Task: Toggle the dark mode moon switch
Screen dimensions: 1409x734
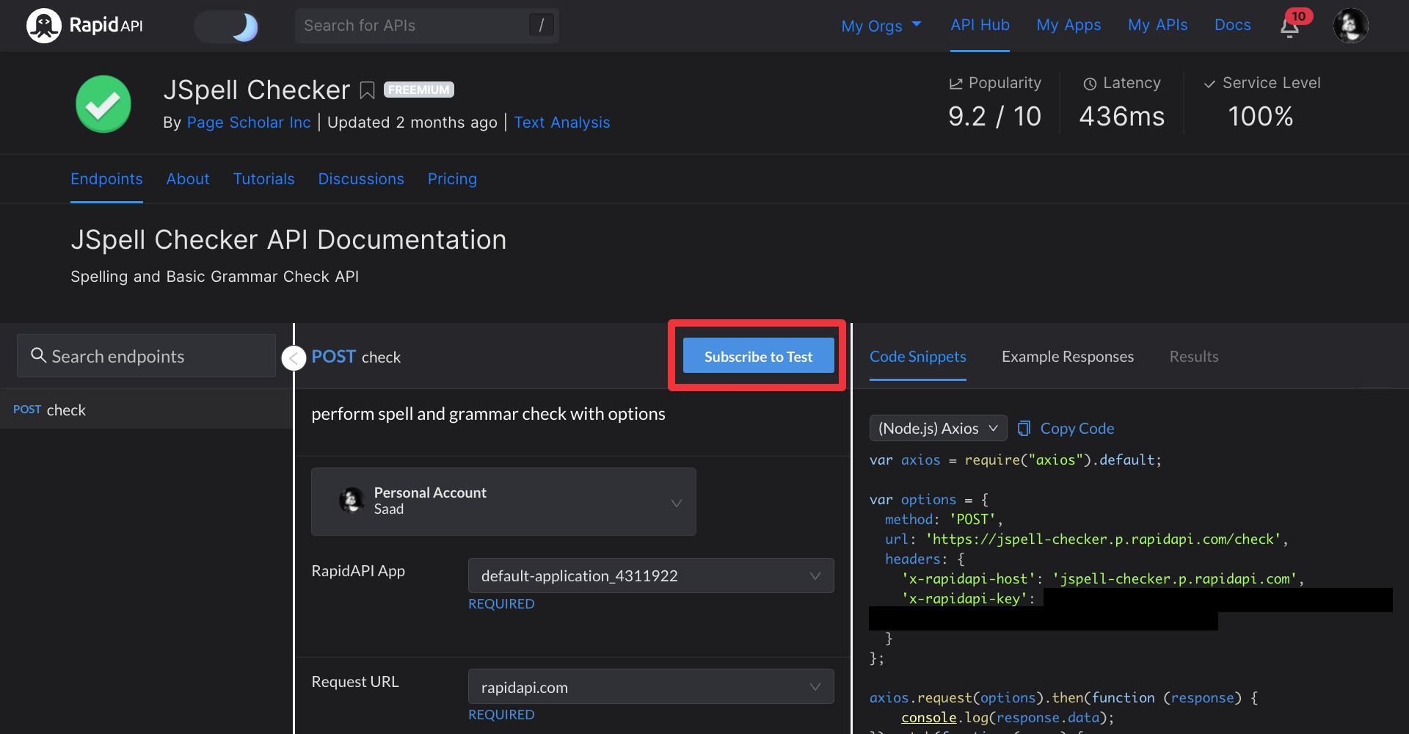Action: click(x=226, y=26)
